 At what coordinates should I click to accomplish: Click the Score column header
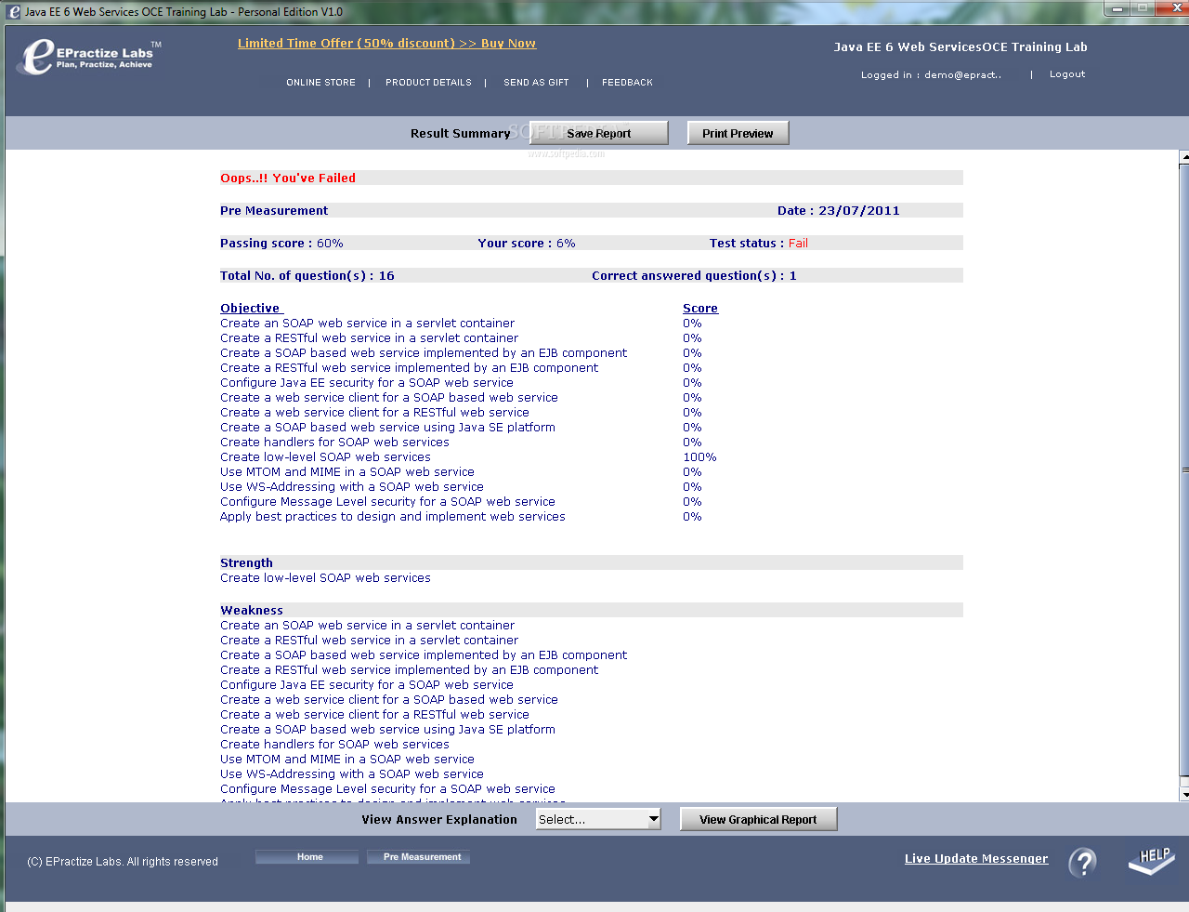point(700,309)
